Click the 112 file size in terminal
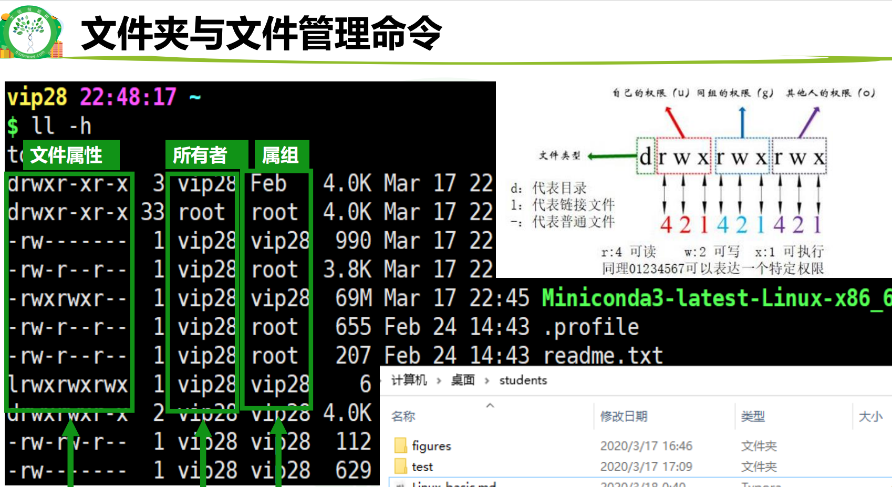The image size is (892, 487). (x=354, y=441)
